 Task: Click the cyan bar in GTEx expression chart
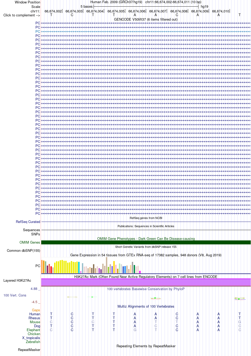click(79, 267)
